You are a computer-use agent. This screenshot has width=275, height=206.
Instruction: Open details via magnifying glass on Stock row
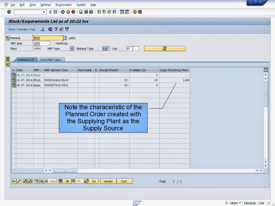point(14,75)
